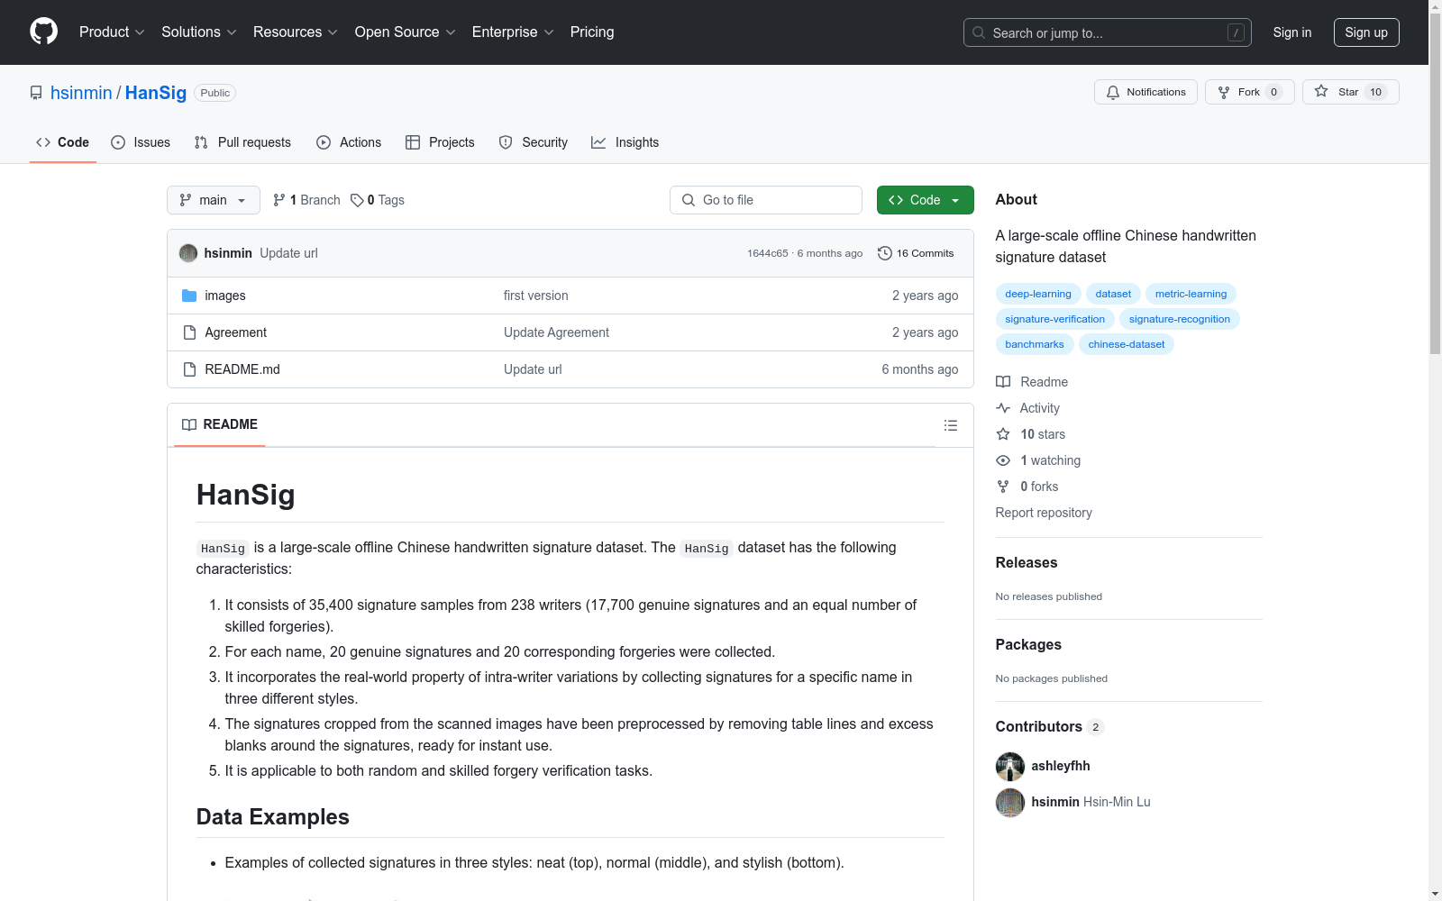The height and width of the screenshot is (901, 1442).
Task: Expand the Resources menu
Action: 295,32
